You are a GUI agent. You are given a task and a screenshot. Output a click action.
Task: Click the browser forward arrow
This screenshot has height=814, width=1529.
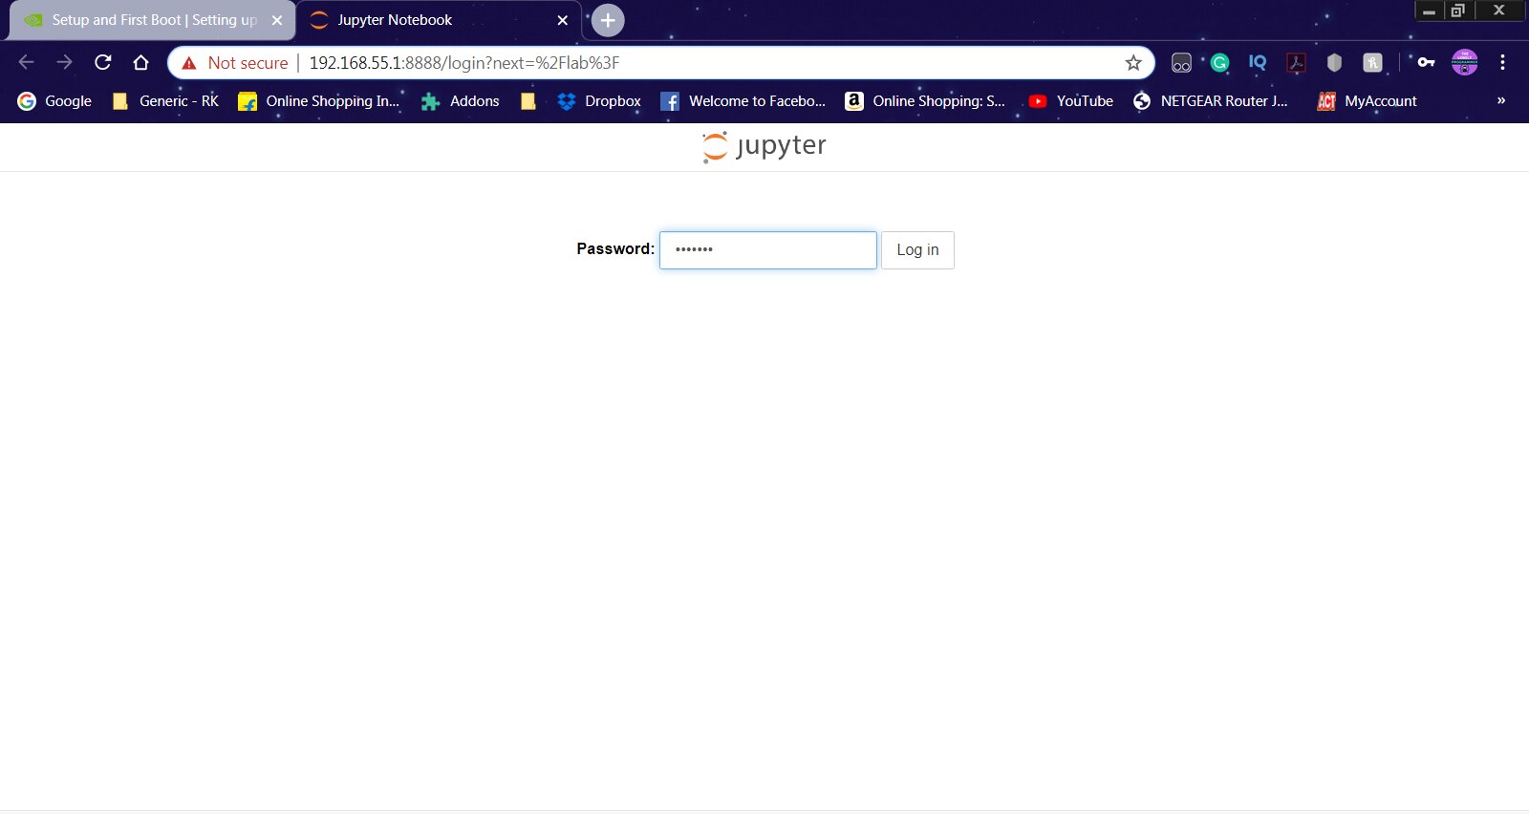tap(64, 62)
